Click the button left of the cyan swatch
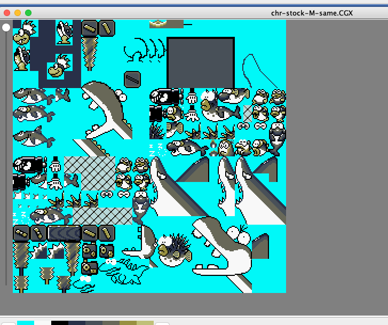This screenshot has height=325, width=388. tap(7, 322)
